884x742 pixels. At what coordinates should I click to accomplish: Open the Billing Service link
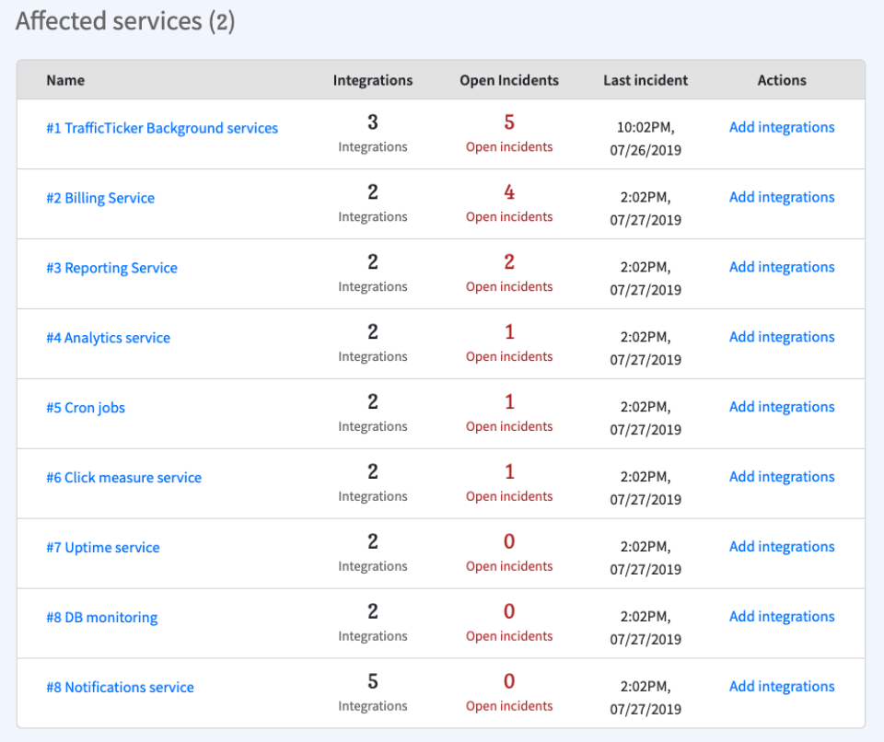click(x=100, y=198)
